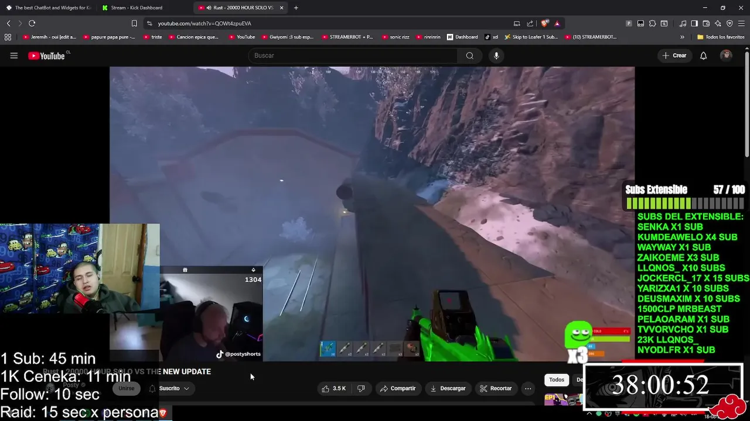Open Todos los favoritos folder
The image size is (750, 421).
click(721, 37)
